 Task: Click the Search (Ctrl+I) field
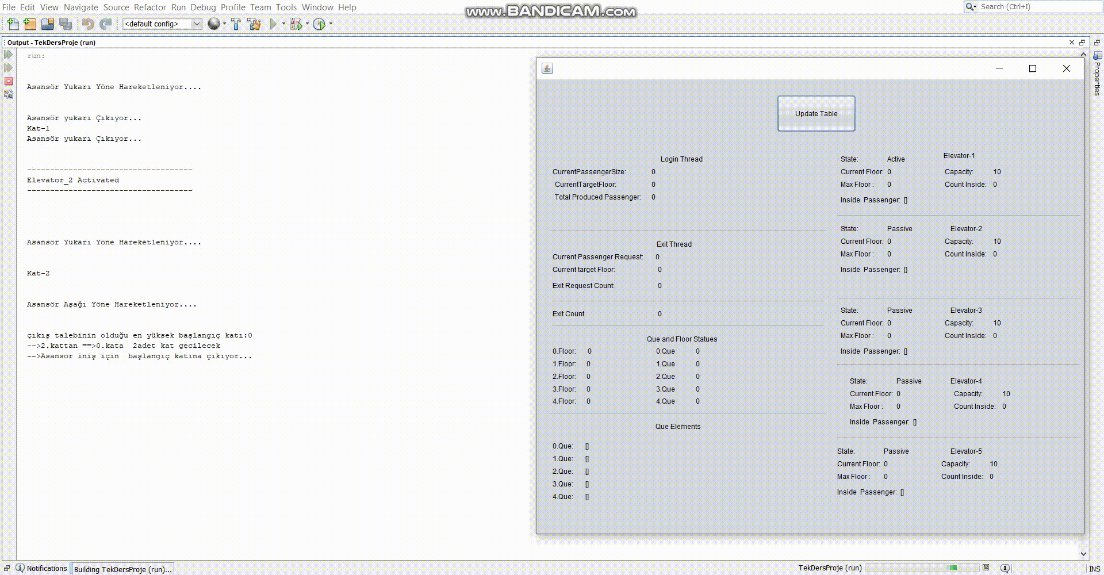point(1032,7)
